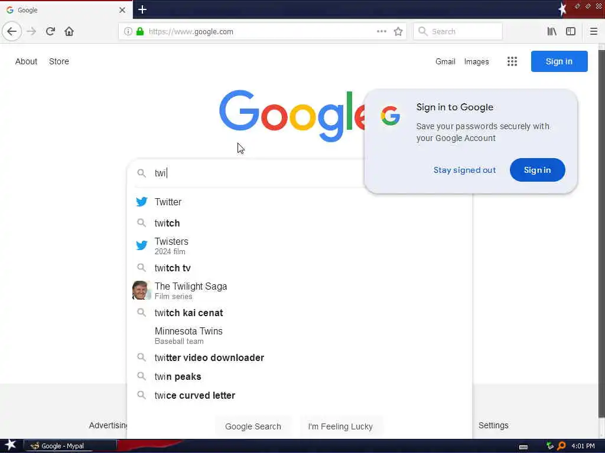
Task: Open the hamburger application menu
Action: pyautogui.click(x=593, y=32)
